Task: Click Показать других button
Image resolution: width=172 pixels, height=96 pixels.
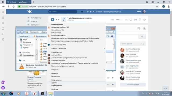Action: coord(133,85)
